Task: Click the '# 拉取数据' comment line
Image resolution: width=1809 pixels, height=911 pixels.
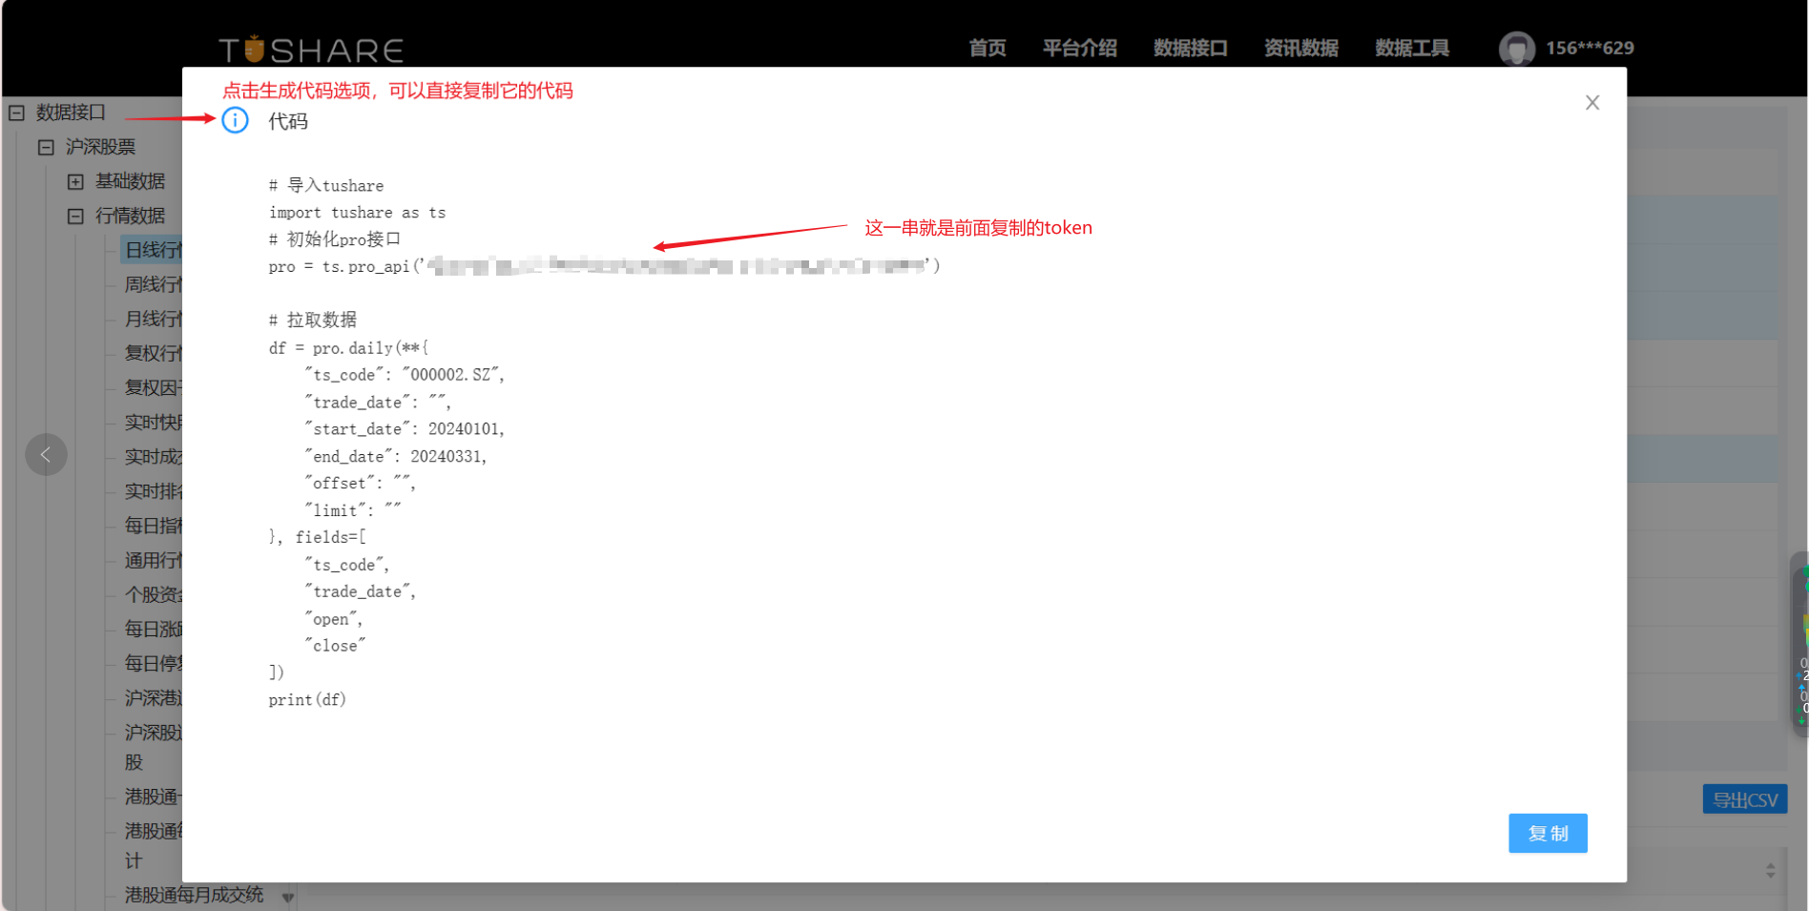Action: [x=313, y=320]
